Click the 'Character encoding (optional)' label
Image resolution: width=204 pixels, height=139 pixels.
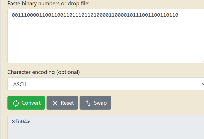(43, 72)
